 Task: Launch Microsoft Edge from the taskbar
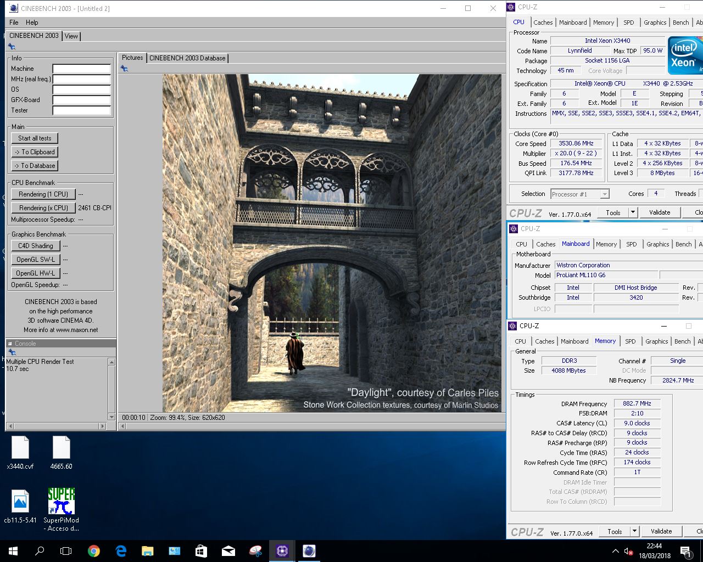(121, 551)
